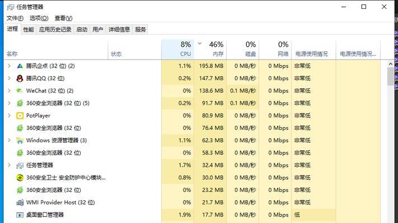
Task: Sort by the 磁盘 column header
Action: pos(242,50)
